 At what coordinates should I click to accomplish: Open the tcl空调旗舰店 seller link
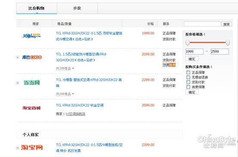pyautogui.click(x=76, y=114)
